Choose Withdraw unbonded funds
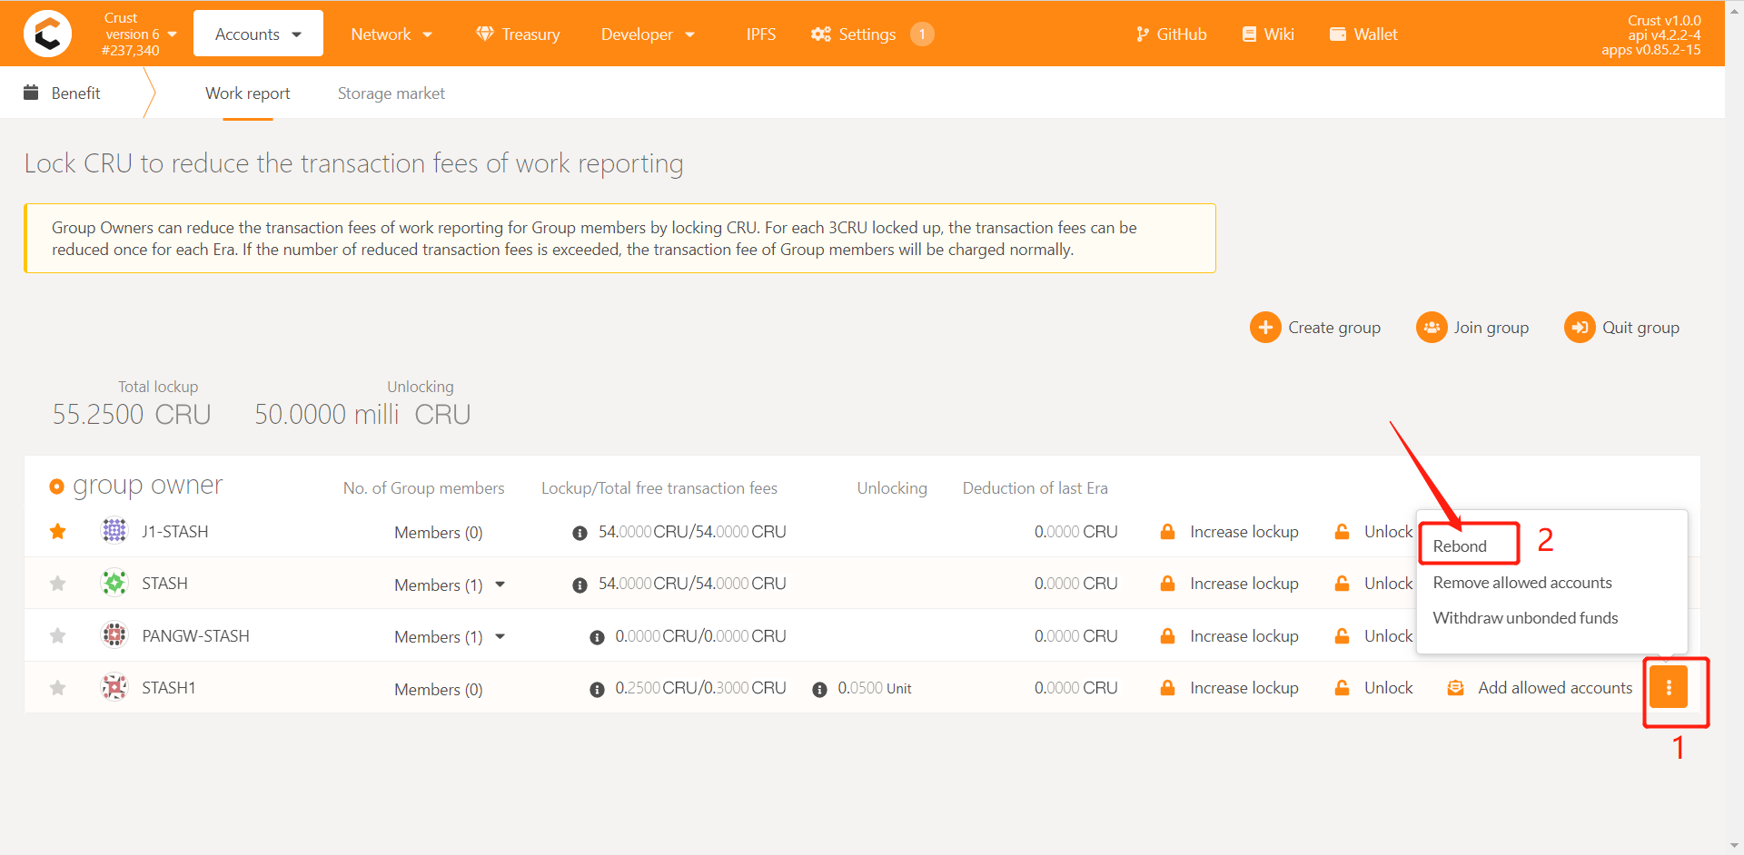The height and width of the screenshot is (855, 1744). point(1525,618)
